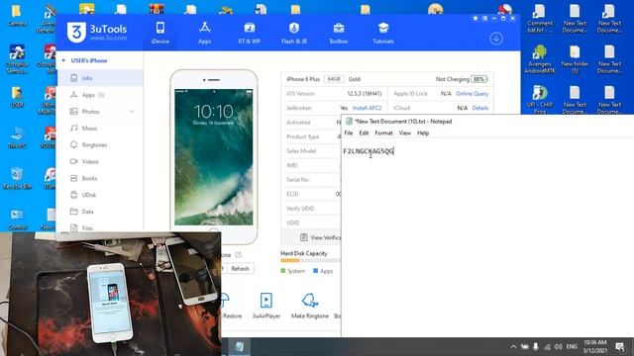This screenshot has width=634, height=356.
Task: Open the 3uAirPlayer tool
Action: tap(266, 307)
